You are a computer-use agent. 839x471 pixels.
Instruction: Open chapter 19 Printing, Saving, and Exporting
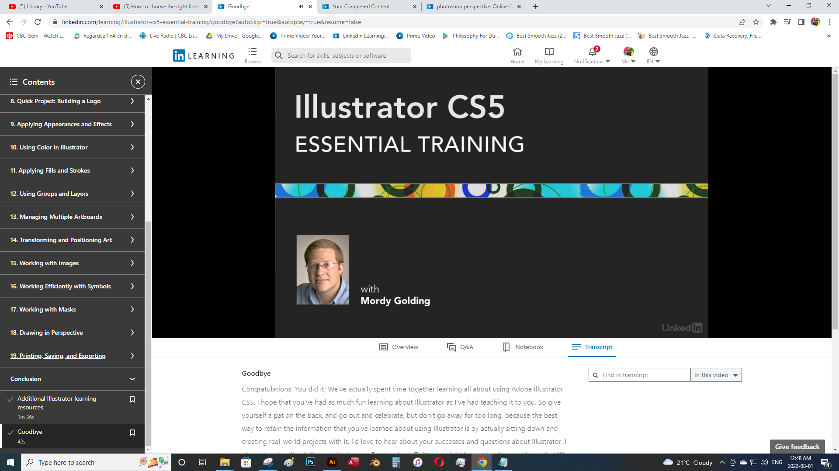58,356
